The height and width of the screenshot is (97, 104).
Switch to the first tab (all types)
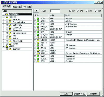6,6
